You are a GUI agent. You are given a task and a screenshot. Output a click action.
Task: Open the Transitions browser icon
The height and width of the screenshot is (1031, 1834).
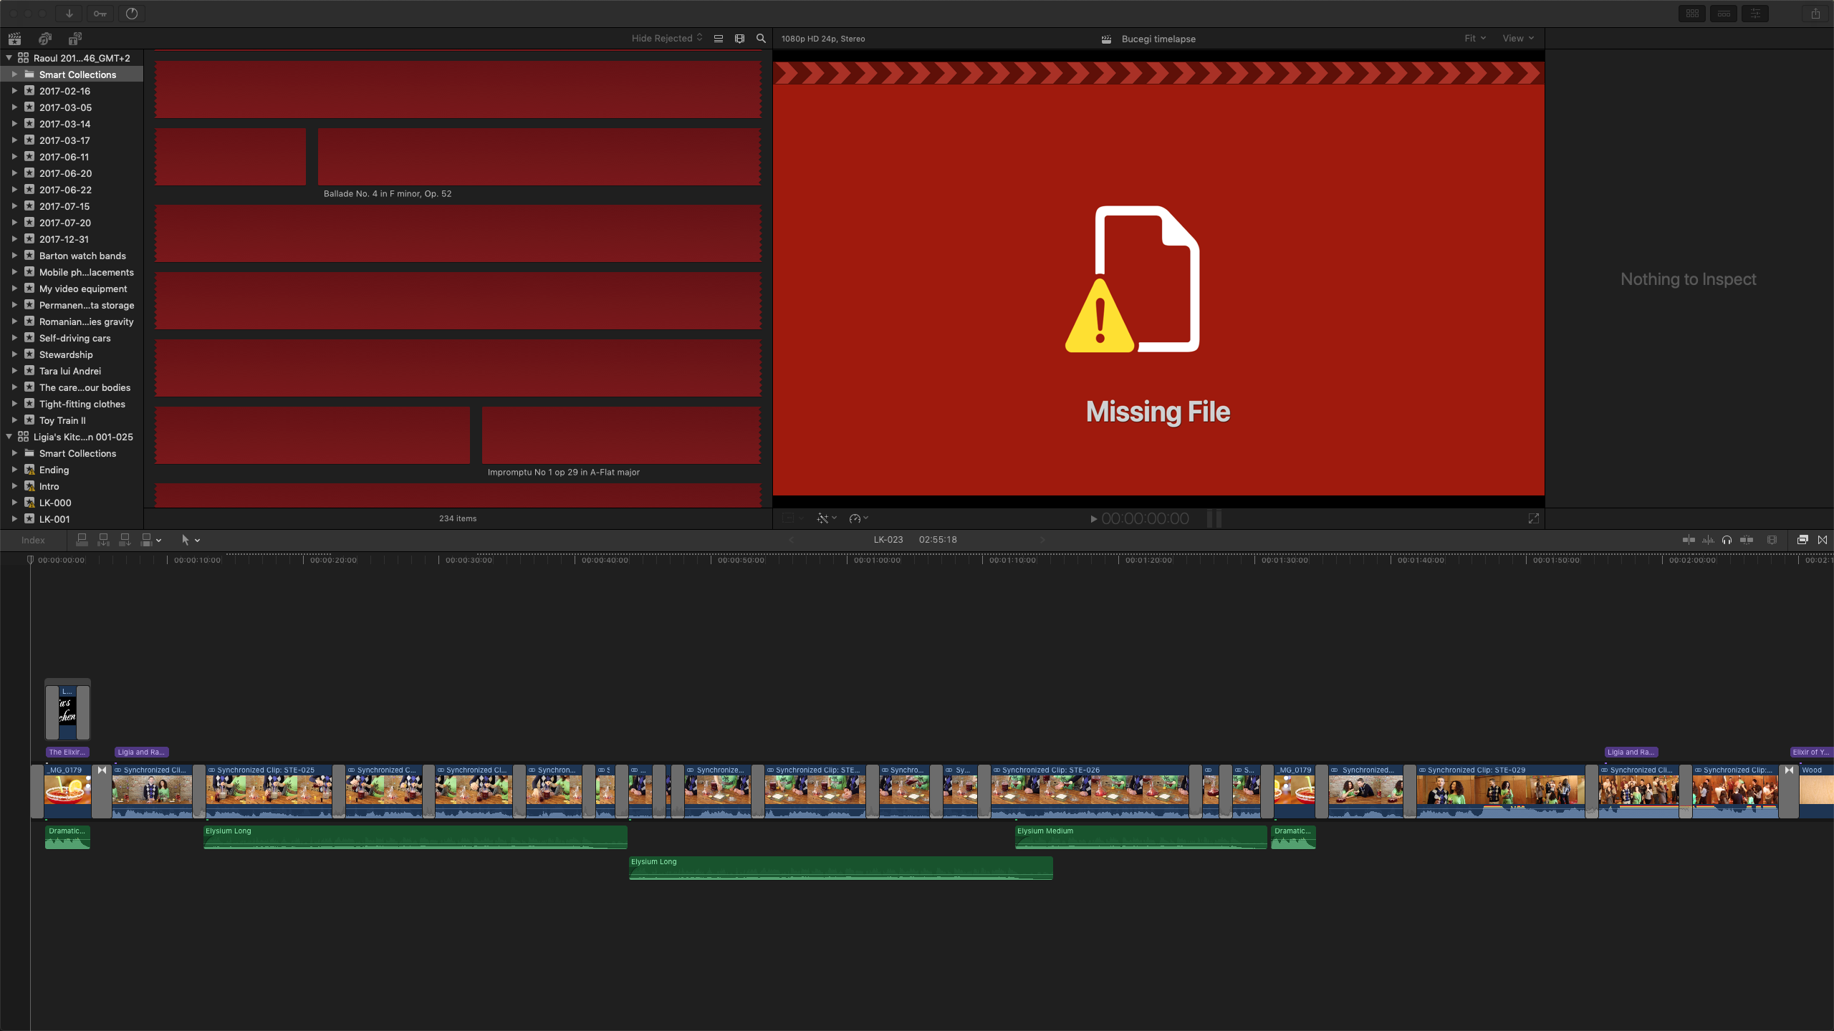coord(1823,540)
